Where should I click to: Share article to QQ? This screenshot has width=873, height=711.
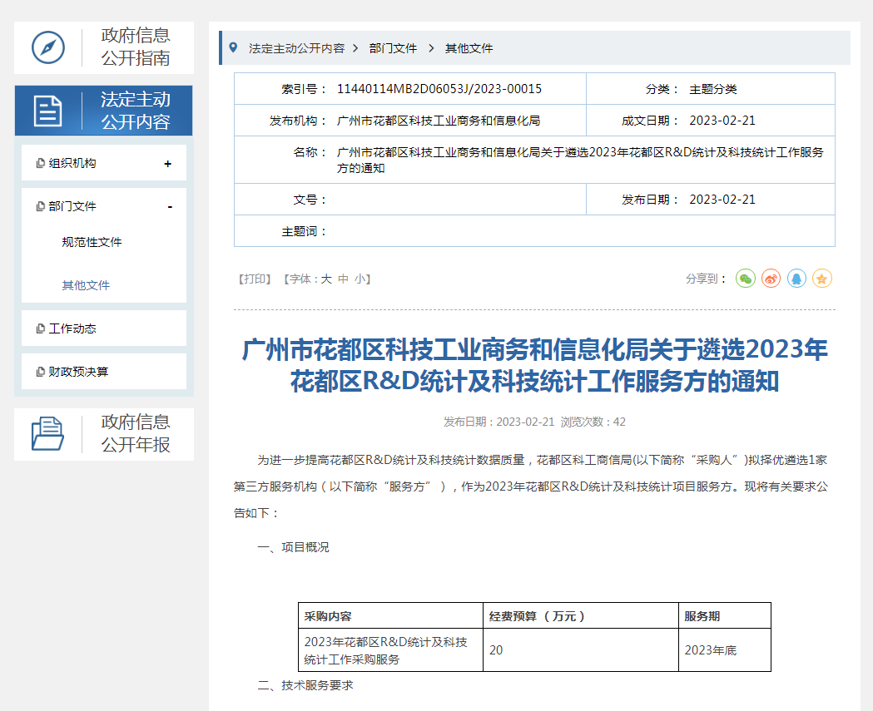click(796, 279)
